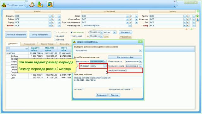Click the arrow icon in table header
Screen dimensions: 202x114
(x=27, y=49)
